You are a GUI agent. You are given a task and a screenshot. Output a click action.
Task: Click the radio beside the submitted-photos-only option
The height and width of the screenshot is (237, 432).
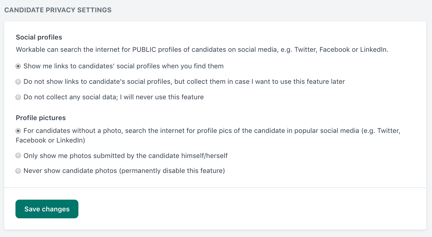click(x=18, y=156)
